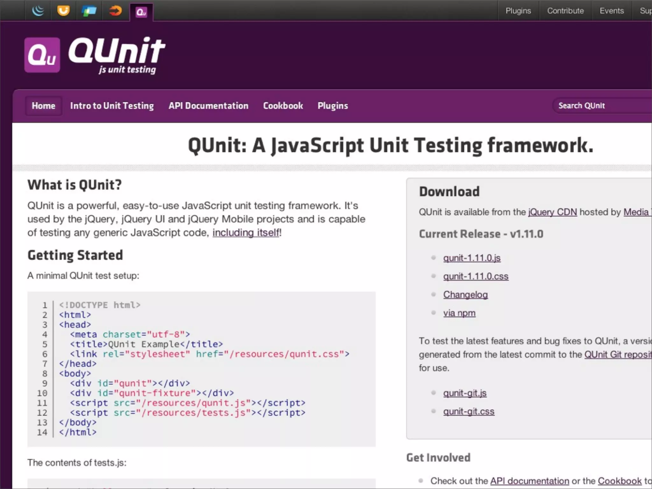652x489 pixels.
Task: Go to Intro to Unit Testing
Action: [x=112, y=106]
